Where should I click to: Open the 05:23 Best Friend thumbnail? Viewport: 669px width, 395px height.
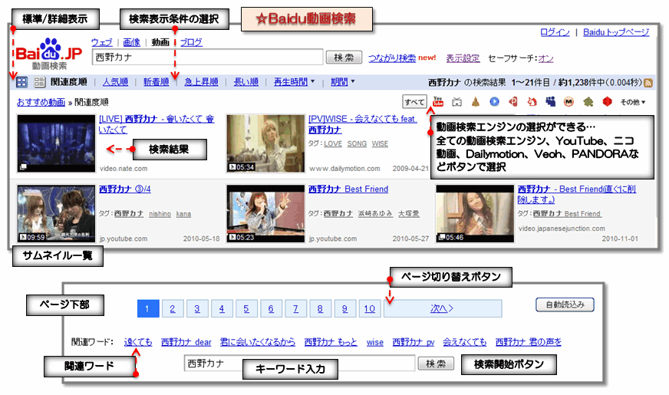(x=265, y=214)
